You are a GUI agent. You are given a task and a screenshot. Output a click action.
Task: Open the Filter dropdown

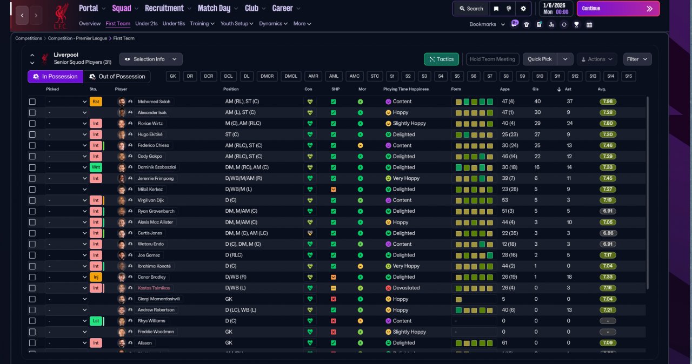pyautogui.click(x=637, y=59)
